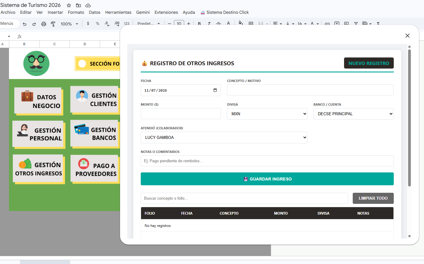Open the zoom 100% dropdown
Viewport: 424px width, 264px height.
coord(69,24)
